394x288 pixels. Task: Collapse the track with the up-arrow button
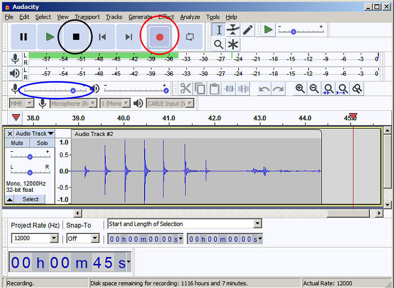pyautogui.click(x=10, y=200)
